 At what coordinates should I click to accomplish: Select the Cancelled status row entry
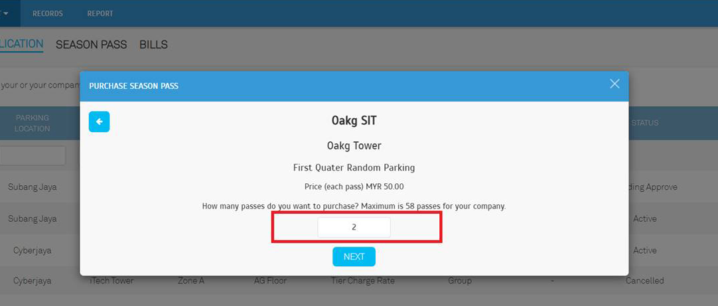point(645,281)
